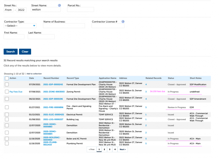Toggle the select-all checkbox in the table header
This screenshot has height=159, width=219.
click(x=7, y=78)
